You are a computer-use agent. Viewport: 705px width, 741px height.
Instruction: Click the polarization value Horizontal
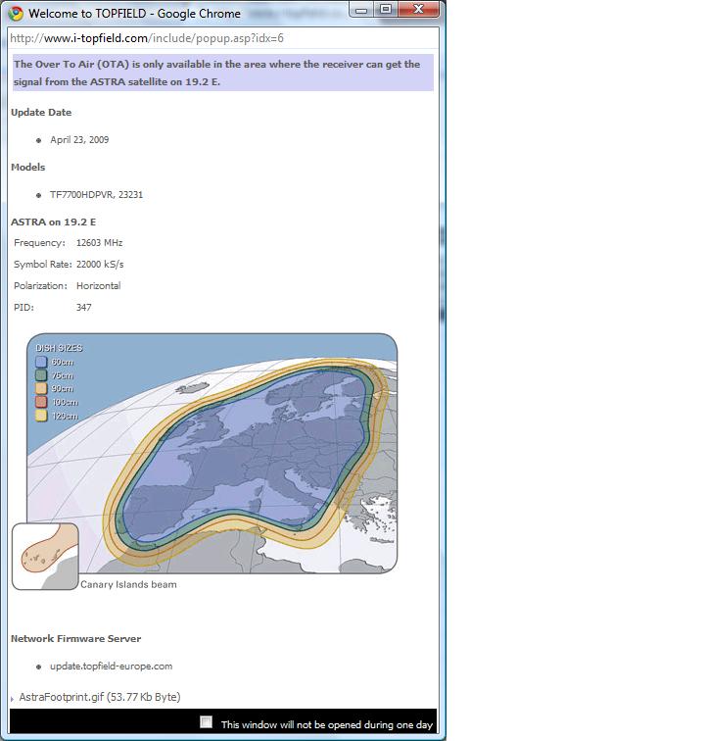pos(98,286)
